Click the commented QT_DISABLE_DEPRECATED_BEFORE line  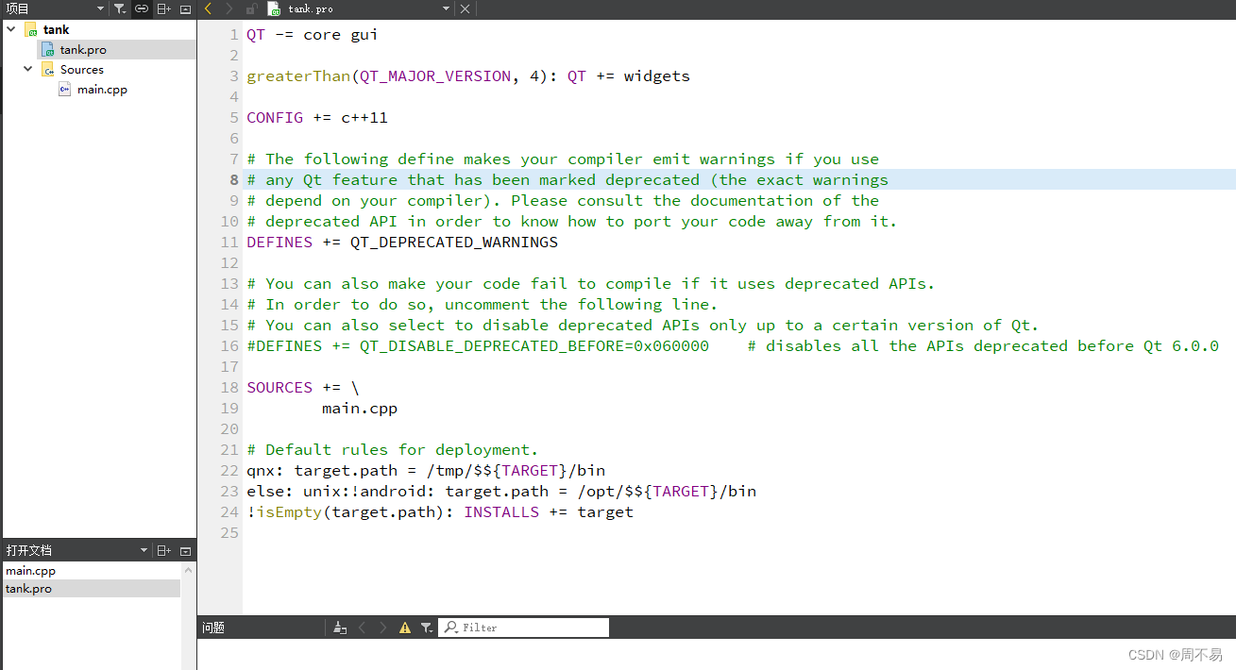click(733, 346)
